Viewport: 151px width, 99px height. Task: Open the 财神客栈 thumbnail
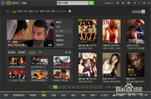[x=17, y=61]
